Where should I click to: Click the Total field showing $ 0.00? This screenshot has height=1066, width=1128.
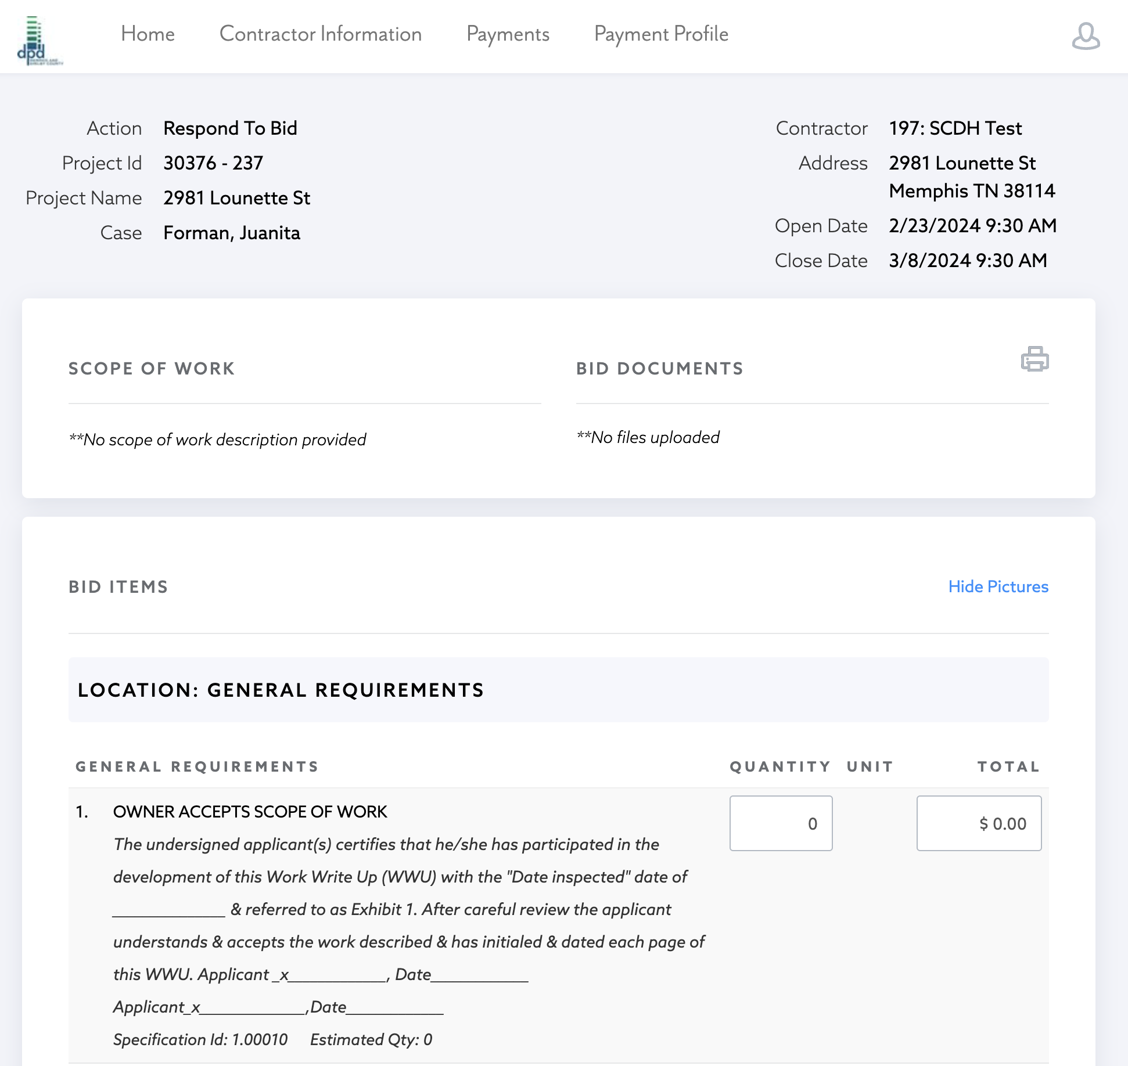point(978,823)
